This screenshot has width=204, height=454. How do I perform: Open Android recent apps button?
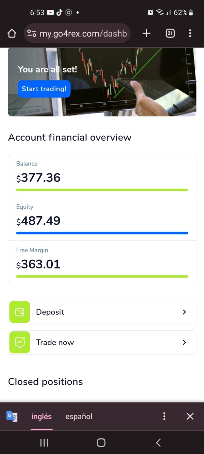click(44, 442)
